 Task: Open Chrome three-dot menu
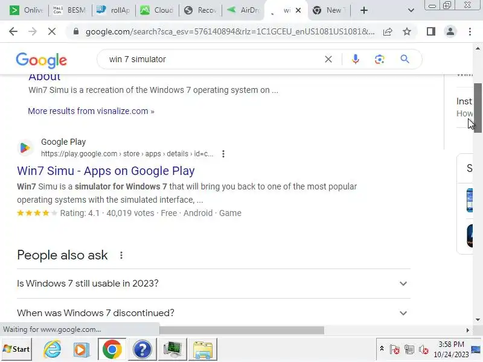click(470, 31)
